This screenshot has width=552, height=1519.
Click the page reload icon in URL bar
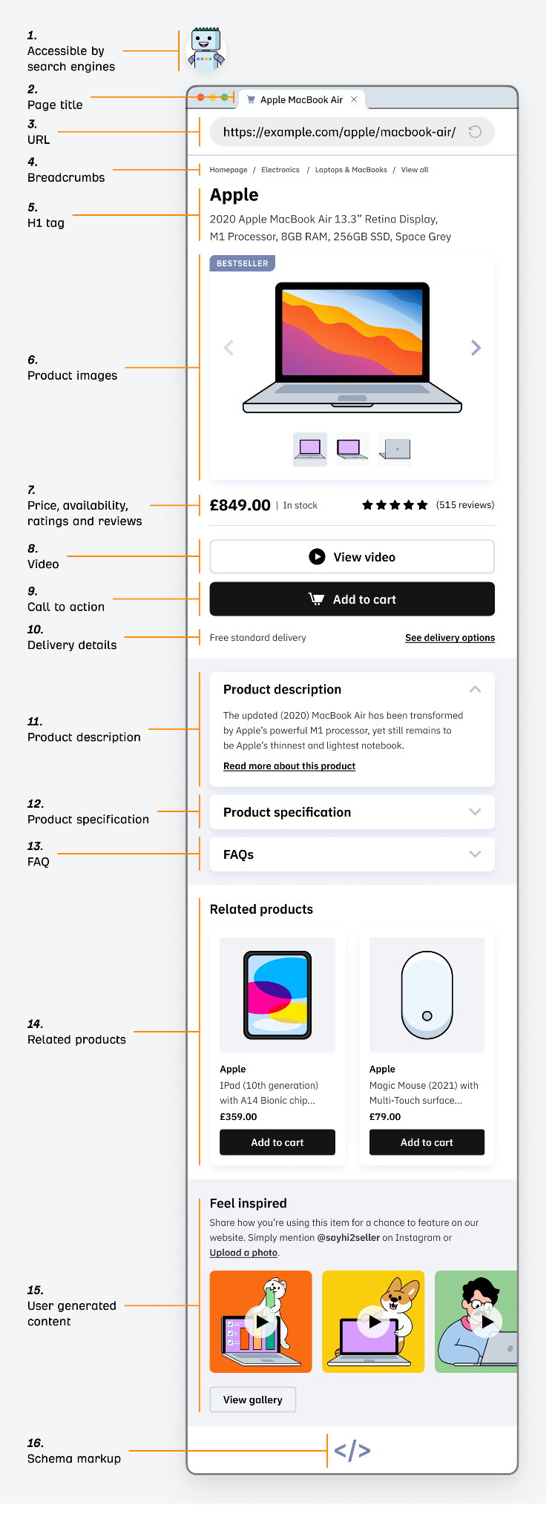[x=475, y=132]
